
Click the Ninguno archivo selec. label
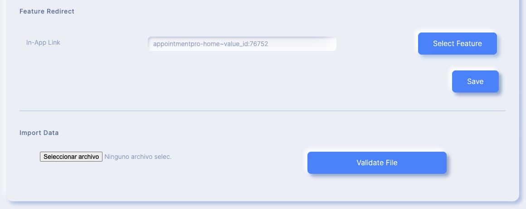[138, 157]
